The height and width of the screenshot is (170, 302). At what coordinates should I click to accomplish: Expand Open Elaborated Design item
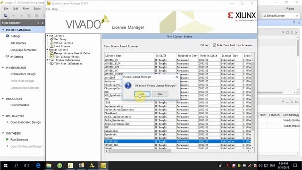8,122
